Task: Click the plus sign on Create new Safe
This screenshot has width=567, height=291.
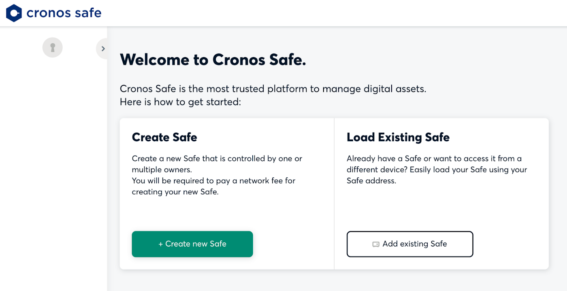Action: coord(161,244)
